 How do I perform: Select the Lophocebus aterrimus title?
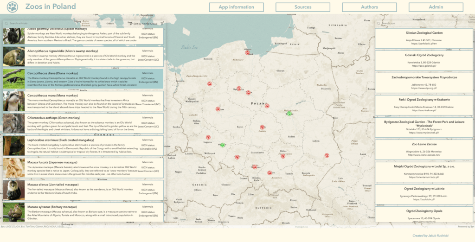(61, 140)
